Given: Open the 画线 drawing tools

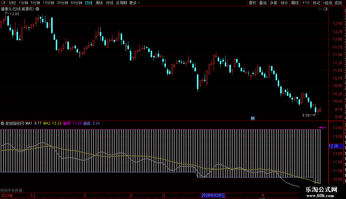Looking at the screenshot, I should coord(295,3).
